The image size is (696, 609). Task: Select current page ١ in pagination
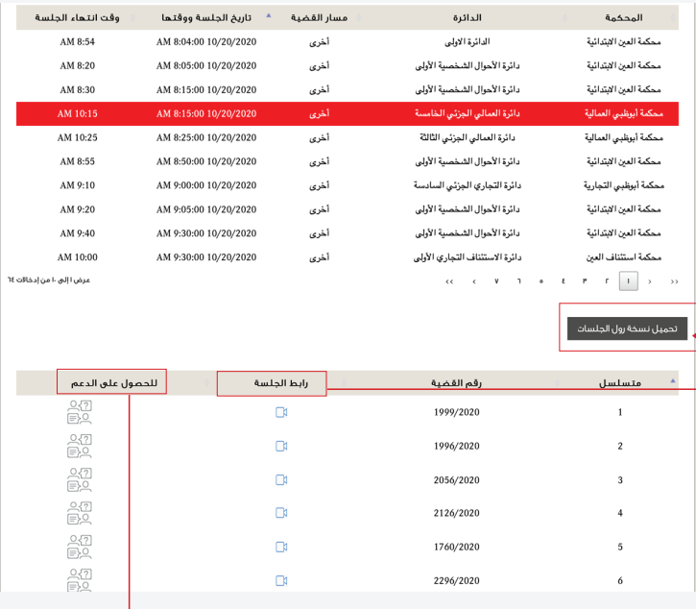pyautogui.click(x=629, y=281)
